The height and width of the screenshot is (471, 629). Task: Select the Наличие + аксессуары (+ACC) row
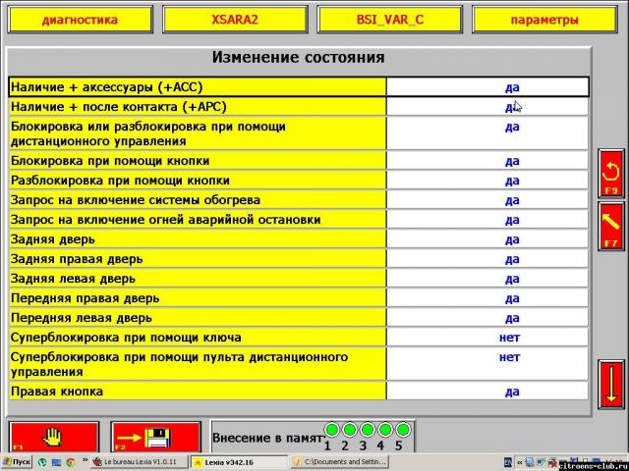point(197,86)
